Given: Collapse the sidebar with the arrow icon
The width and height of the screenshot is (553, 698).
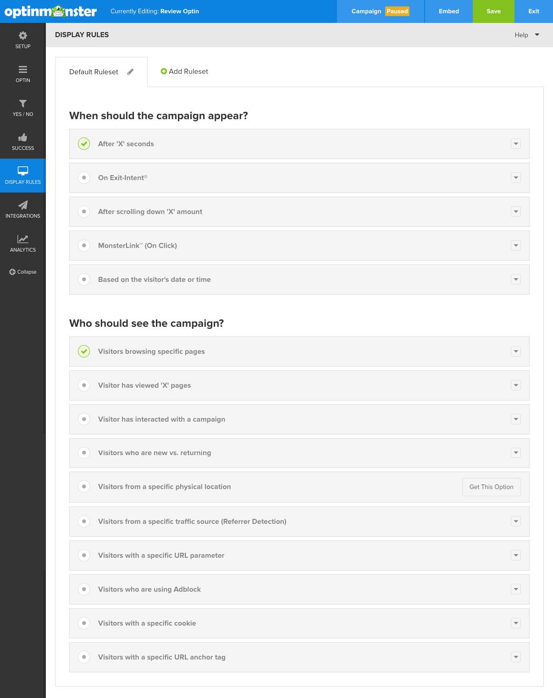Looking at the screenshot, I should [x=12, y=272].
